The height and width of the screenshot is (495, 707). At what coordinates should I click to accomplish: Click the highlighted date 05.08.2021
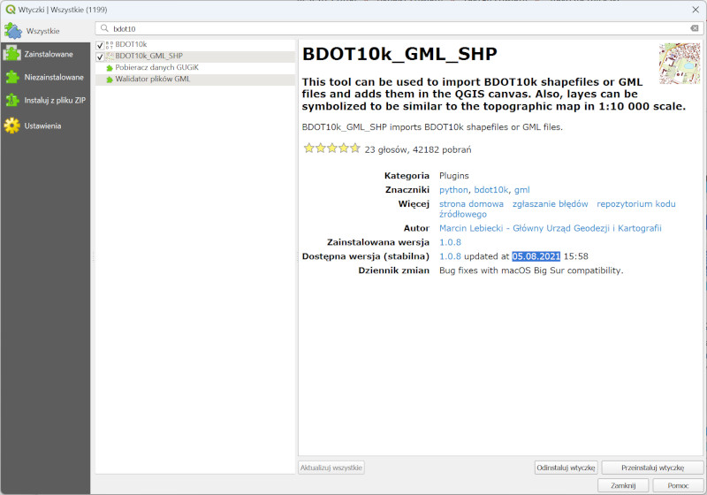pos(536,256)
